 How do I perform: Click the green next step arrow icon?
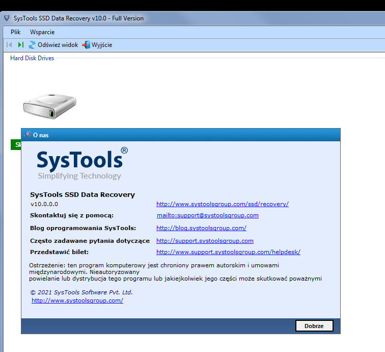click(21, 45)
